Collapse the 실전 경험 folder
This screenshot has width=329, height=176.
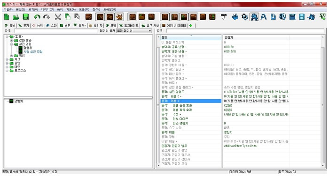click(x=12, y=44)
